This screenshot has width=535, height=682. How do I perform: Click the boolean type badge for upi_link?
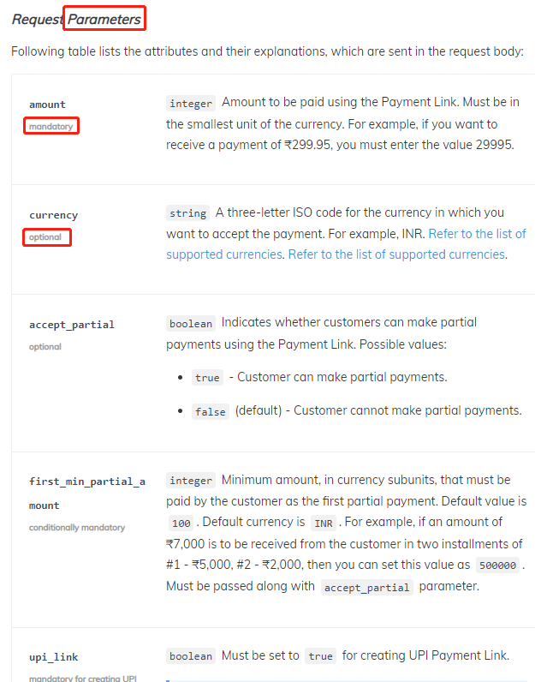pos(191,656)
